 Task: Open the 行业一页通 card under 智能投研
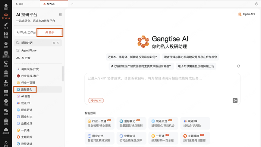100,123
